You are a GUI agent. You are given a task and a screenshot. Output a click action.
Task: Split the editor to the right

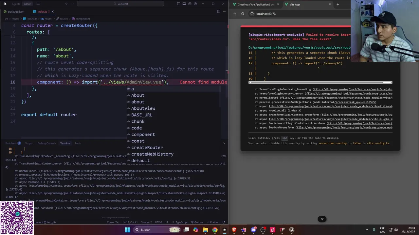219,11
